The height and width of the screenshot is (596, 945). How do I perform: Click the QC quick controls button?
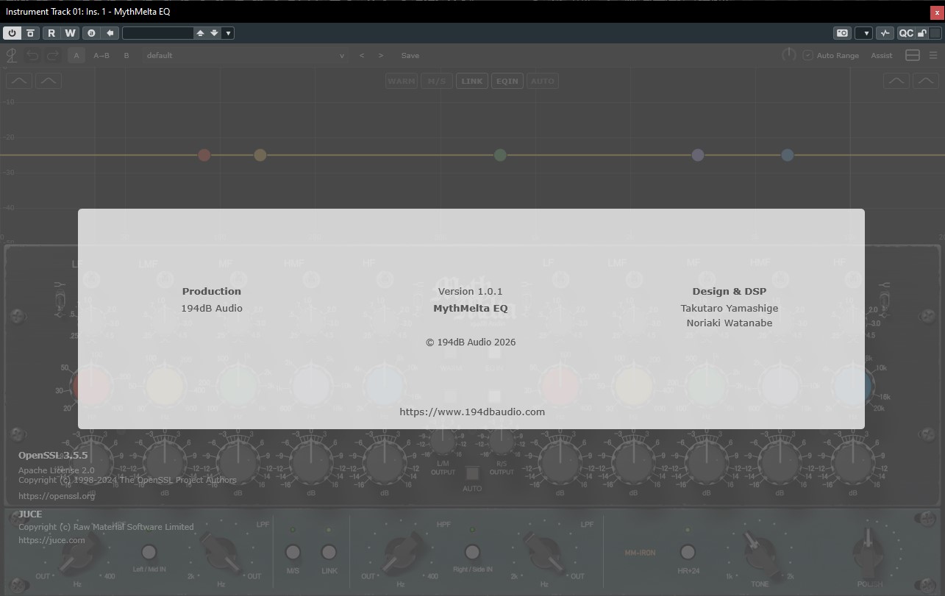[x=906, y=33]
